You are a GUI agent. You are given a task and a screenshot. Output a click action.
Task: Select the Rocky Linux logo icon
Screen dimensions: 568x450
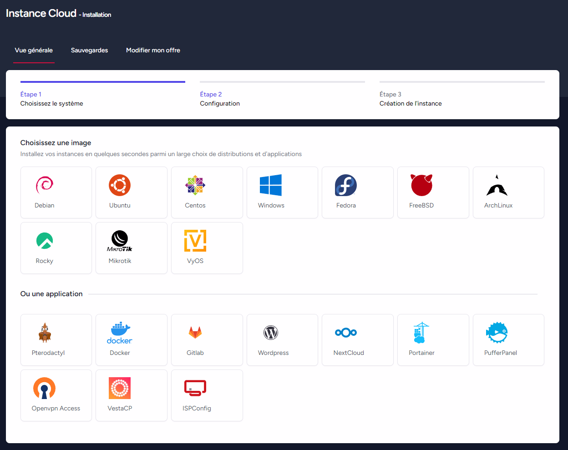(x=45, y=241)
